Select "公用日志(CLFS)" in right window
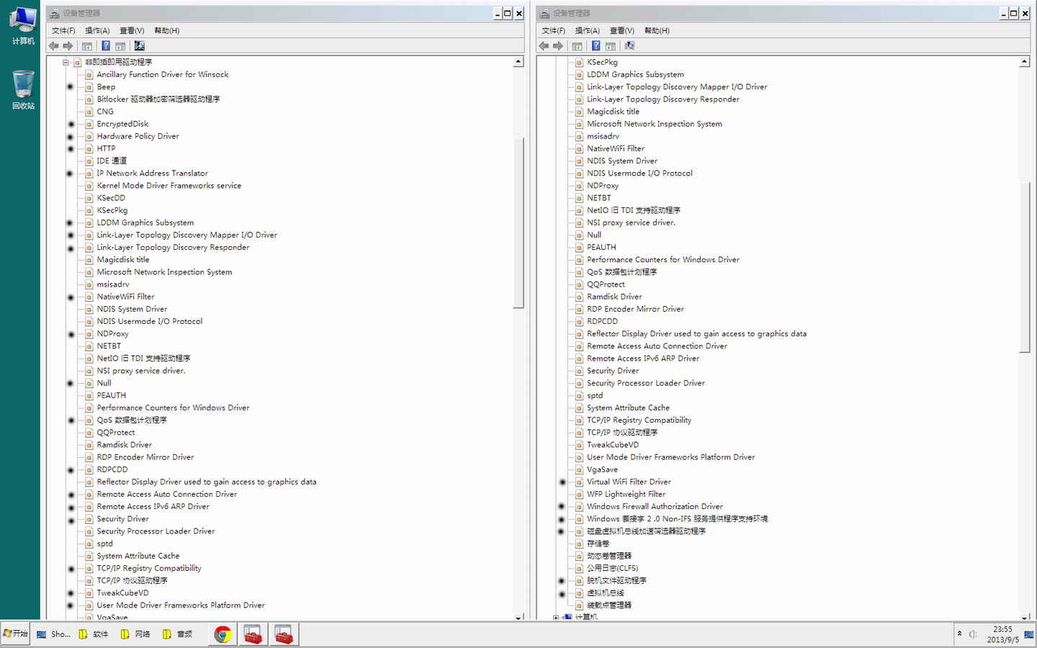 click(x=612, y=569)
